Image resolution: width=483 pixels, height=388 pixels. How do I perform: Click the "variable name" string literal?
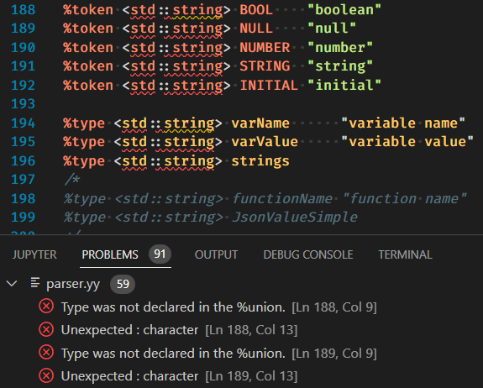pyautogui.click(x=403, y=123)
